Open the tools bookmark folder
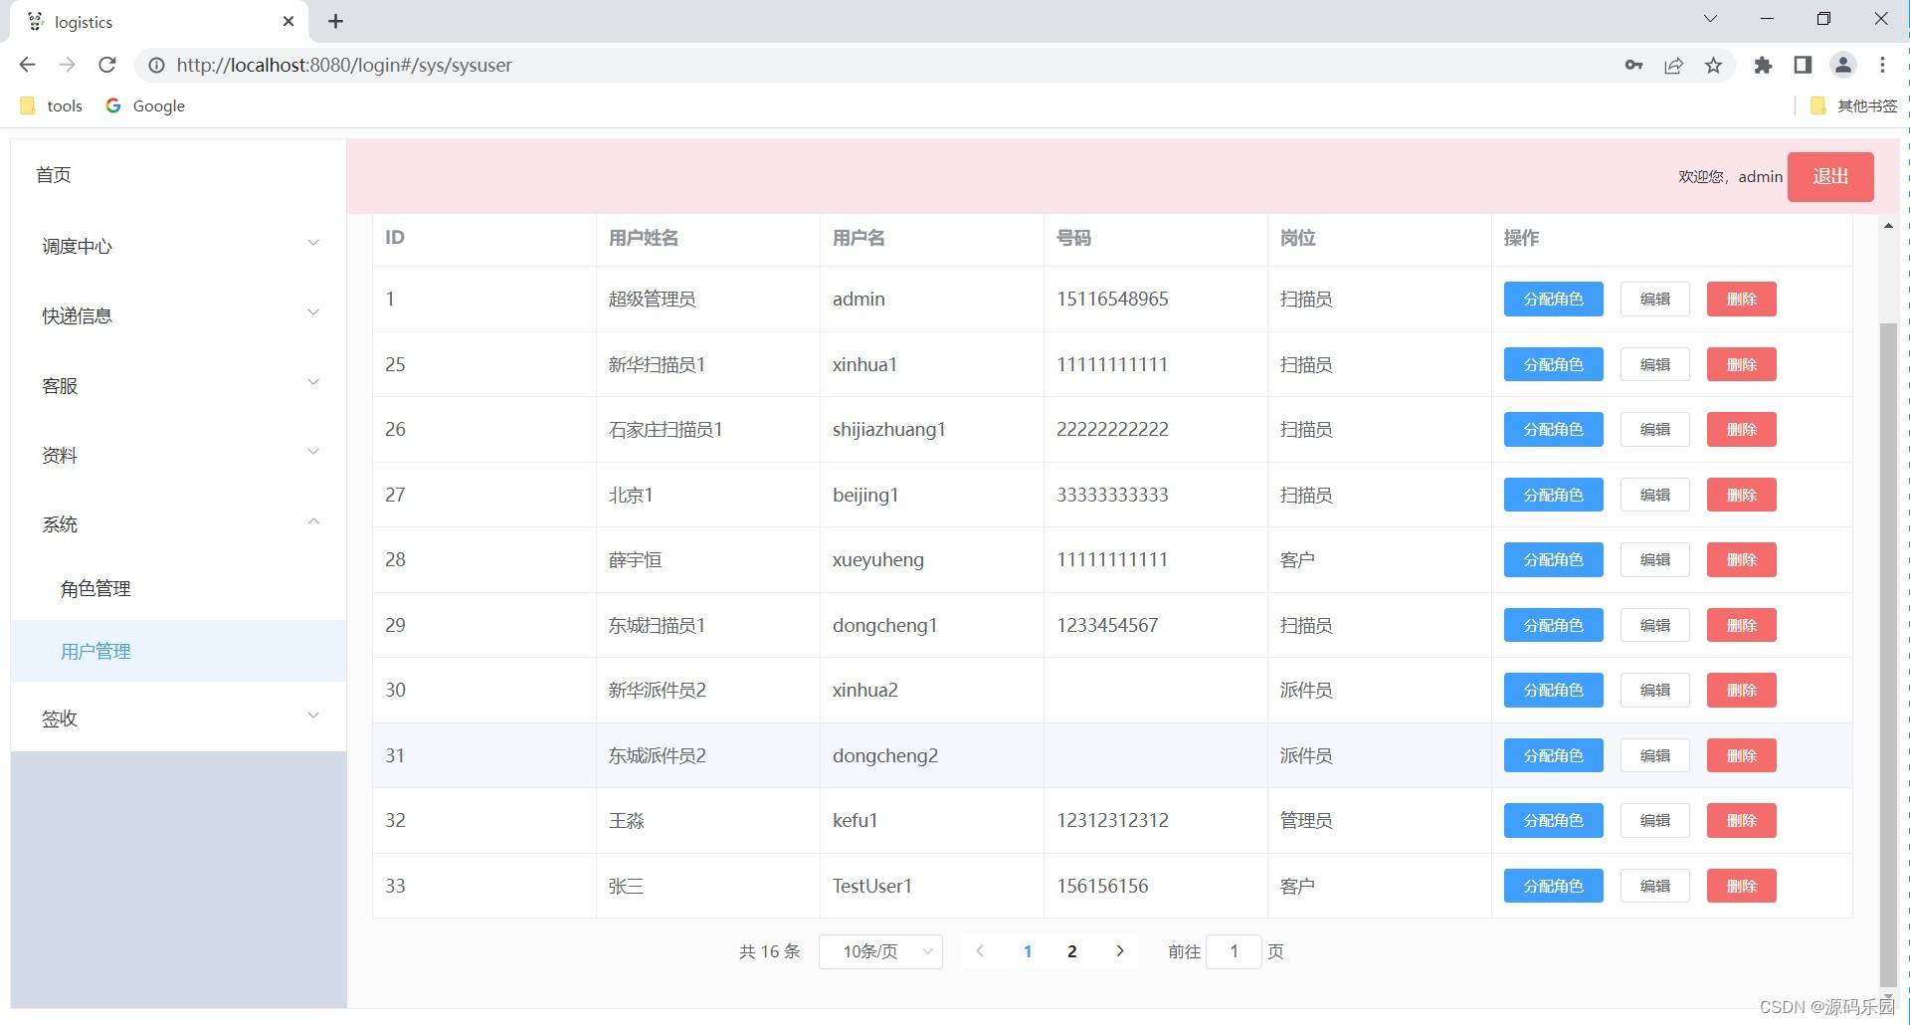The image size is (1910, 1025). click(52, 105)
